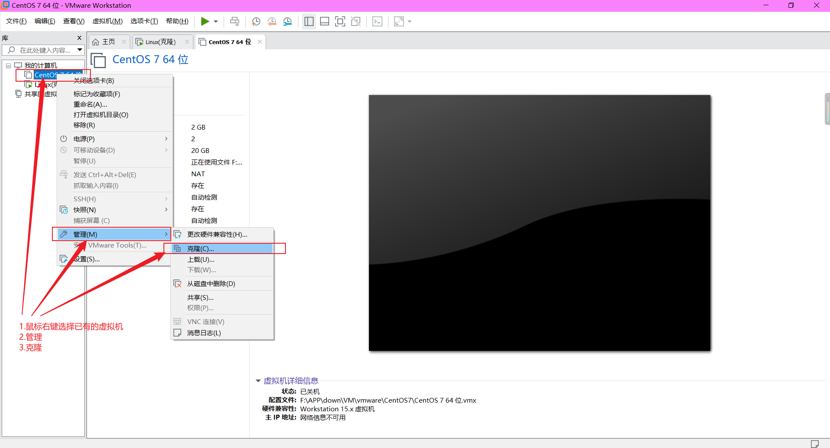Open the library search dropdown arrow
Viewport: 830px width, 448px height.
[80, 50]
